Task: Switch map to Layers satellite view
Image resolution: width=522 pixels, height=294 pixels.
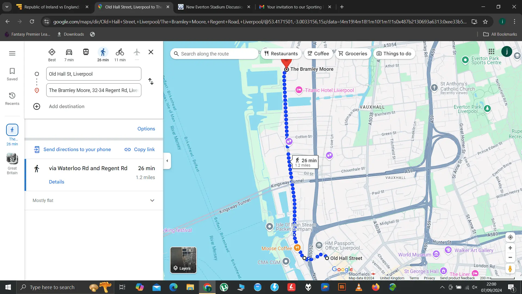Action: point(184,260)
